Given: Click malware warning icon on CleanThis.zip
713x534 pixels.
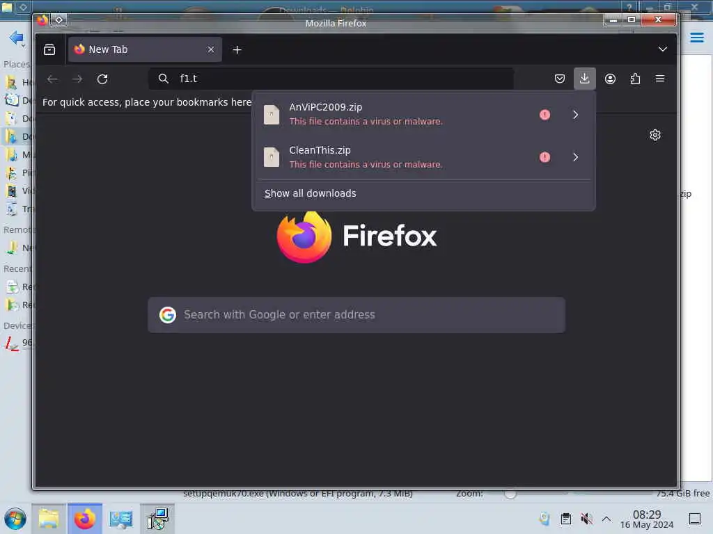Looking at the screenshot, I should (x=544, y=157).
